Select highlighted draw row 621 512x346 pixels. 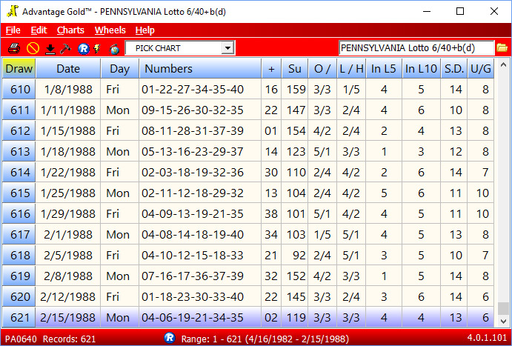247,317
